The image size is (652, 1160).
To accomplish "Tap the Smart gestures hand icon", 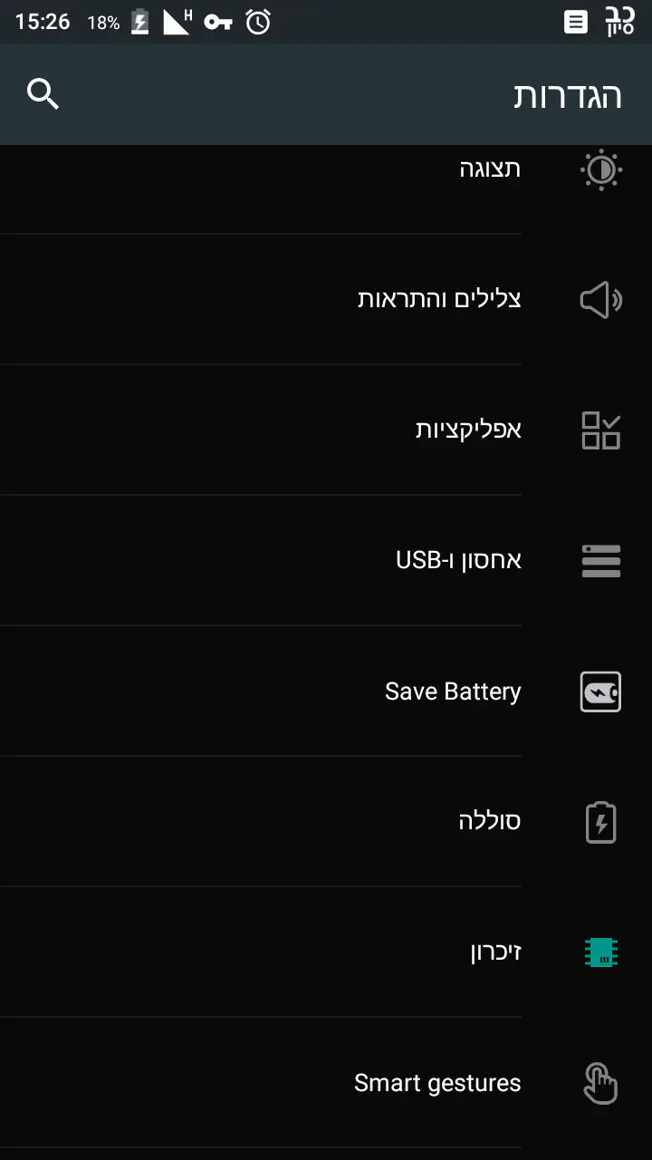I will pos(600,1083).
